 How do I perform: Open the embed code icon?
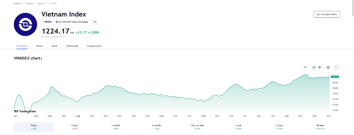point(305,67)
